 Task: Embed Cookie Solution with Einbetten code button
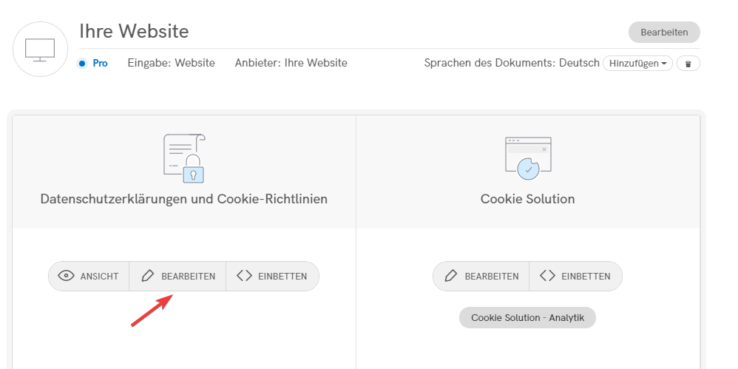click(575, 276)
